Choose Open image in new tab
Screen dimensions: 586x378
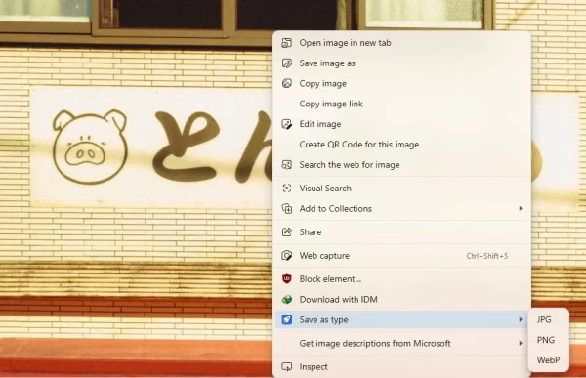pyautogui.click(x=401, y=43)
